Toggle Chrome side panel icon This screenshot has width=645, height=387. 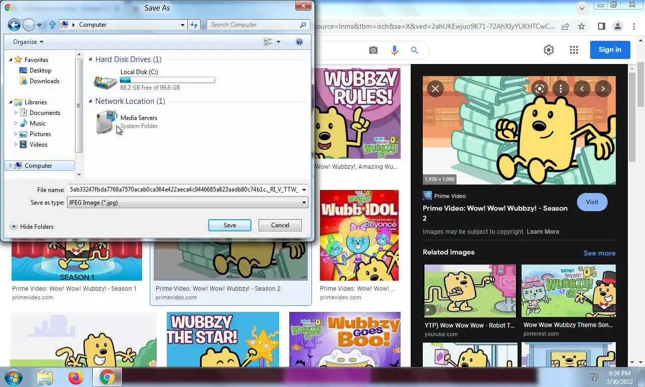(x=601, y=26)
